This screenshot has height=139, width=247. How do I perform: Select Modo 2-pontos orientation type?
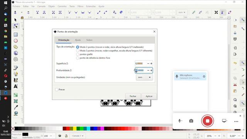(78, 47)
